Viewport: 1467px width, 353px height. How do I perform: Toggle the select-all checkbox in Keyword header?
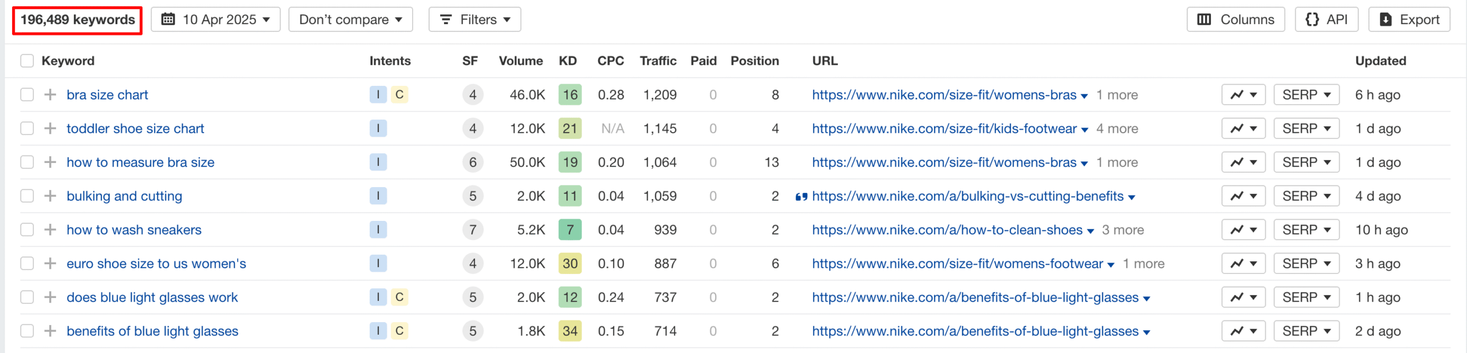[x=27, y=61]
